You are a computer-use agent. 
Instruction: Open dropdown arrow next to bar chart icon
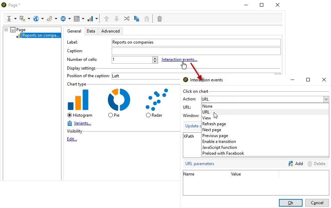click(x=96, y=19)
